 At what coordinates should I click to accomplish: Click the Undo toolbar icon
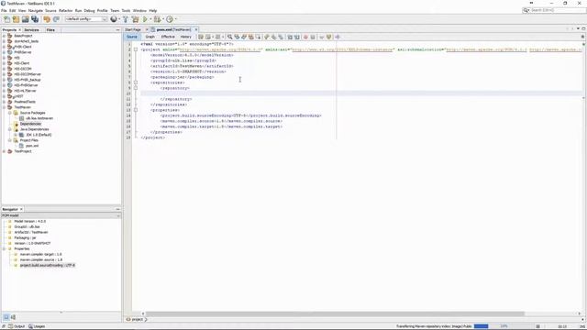[47, 19]
